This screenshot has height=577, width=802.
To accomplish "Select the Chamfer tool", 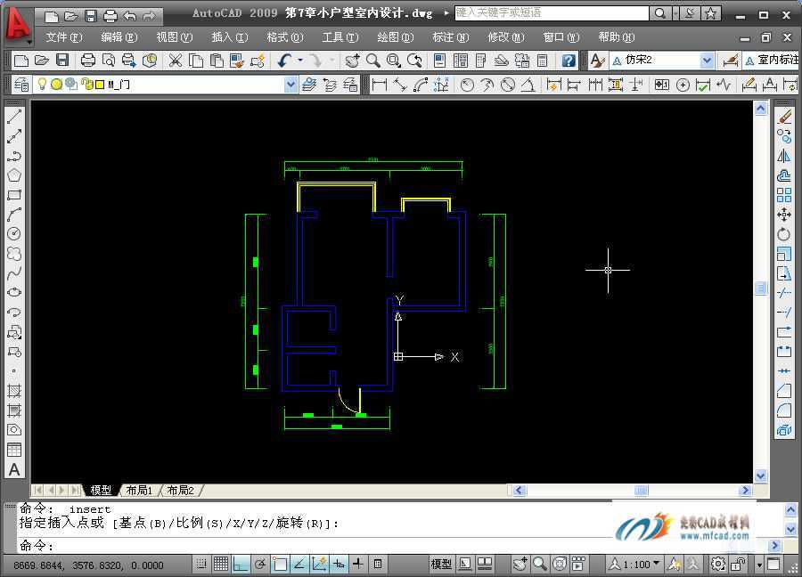I will pyautogui.click(x=784, y=391).
